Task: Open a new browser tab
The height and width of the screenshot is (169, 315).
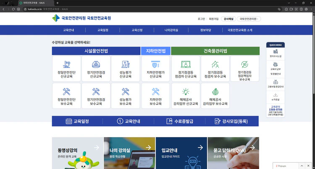Action: 58,3
